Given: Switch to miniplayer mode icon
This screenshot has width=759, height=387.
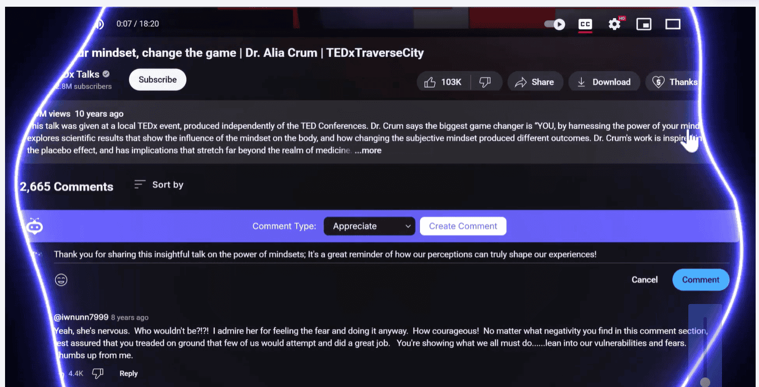Looking at the screenshot, I should (x=643, y=24).
